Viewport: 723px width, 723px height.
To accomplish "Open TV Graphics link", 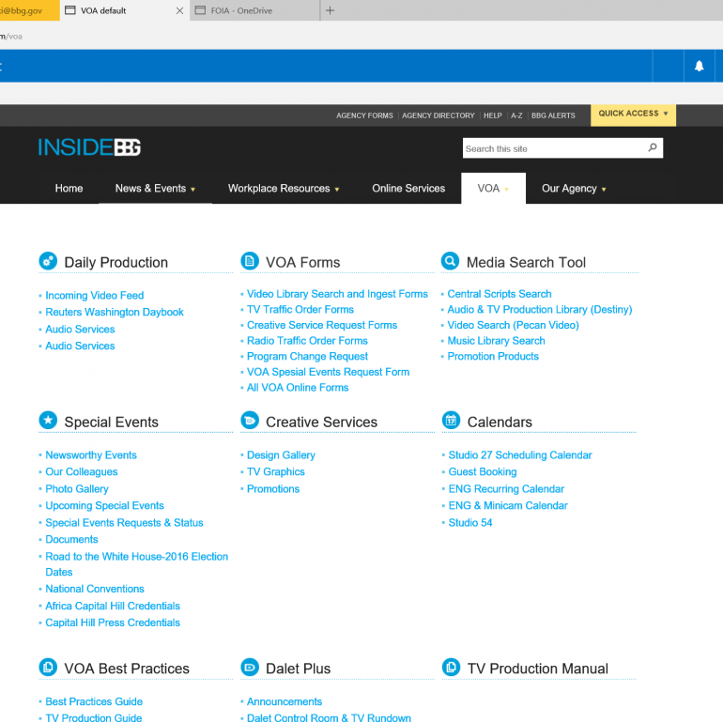I will coord(276,471).
